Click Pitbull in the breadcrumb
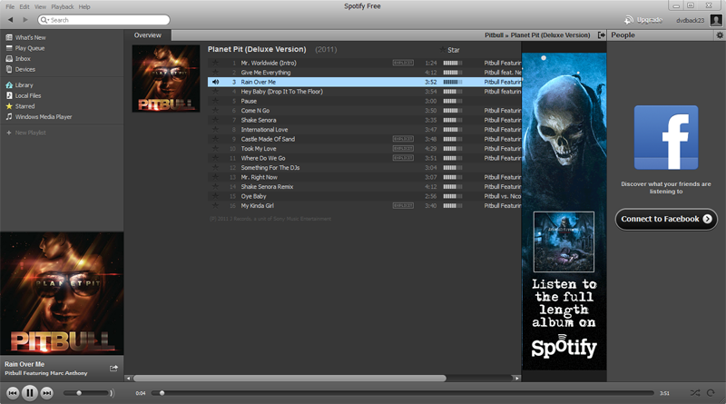Viewport: 726px width, 404px height. coord(494,35)
